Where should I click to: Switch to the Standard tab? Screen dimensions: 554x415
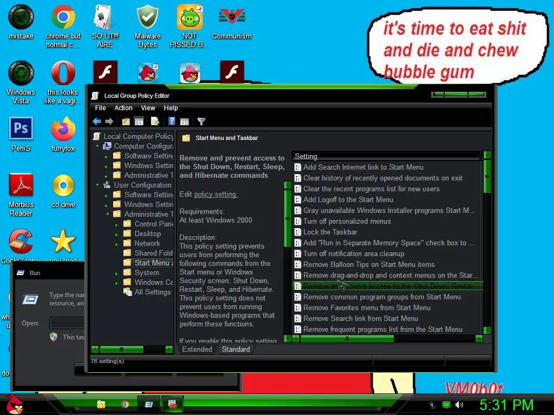236,350
